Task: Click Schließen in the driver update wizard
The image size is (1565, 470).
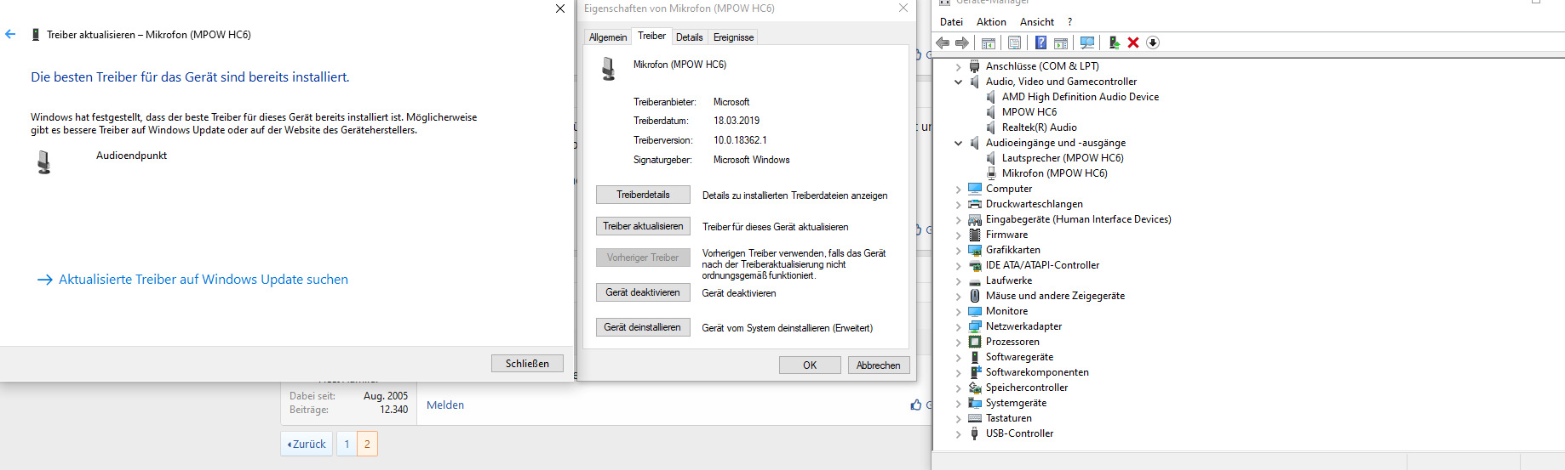Action: (527, 364)
